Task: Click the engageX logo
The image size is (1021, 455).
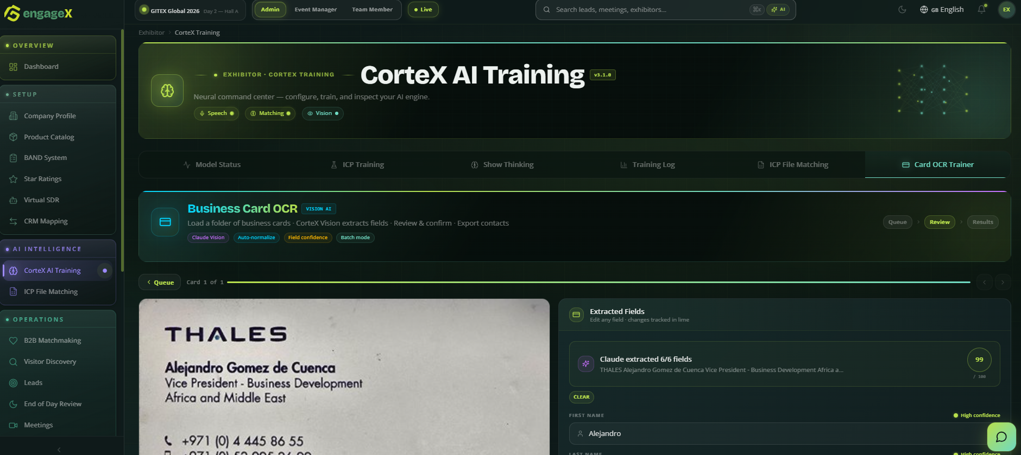Action: (x=38, y=13)
